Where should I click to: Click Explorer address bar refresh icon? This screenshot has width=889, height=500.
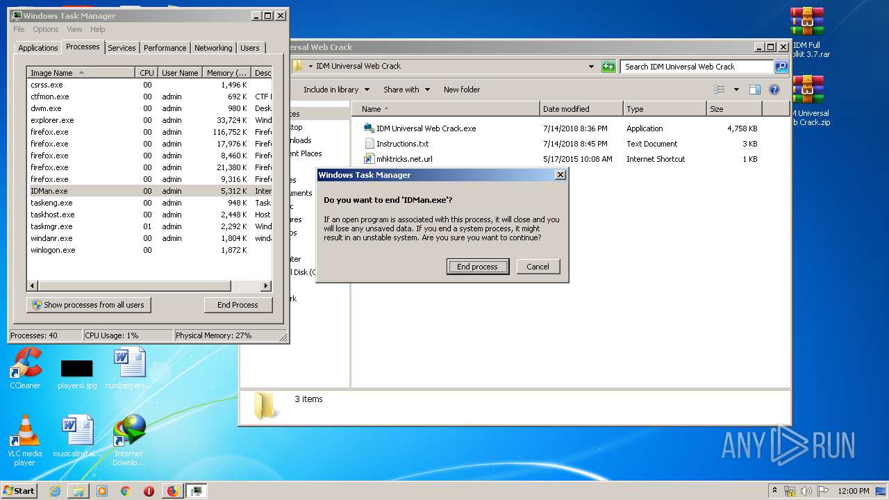608,67
